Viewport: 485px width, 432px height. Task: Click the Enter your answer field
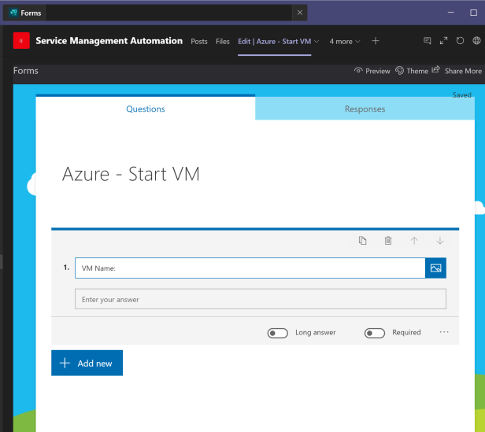[261, 299]
